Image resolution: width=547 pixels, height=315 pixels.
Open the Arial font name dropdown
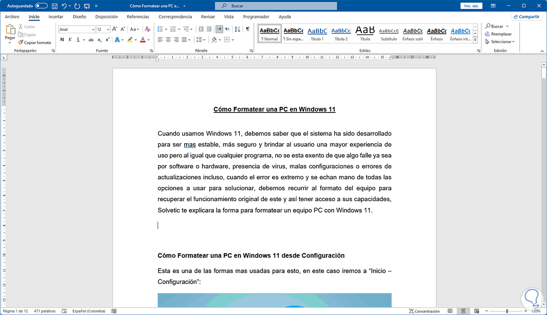click(93, 29)
